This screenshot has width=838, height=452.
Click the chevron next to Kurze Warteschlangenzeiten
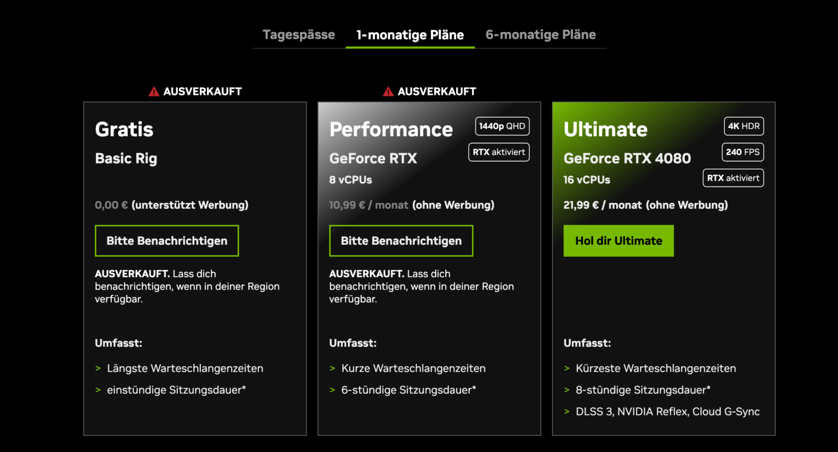(x=332, y=368)
